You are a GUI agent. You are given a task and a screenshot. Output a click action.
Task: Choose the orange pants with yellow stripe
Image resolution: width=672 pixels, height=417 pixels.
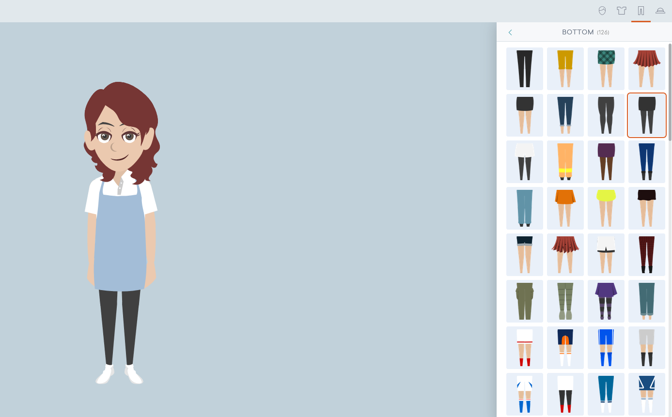coord(565,162)
